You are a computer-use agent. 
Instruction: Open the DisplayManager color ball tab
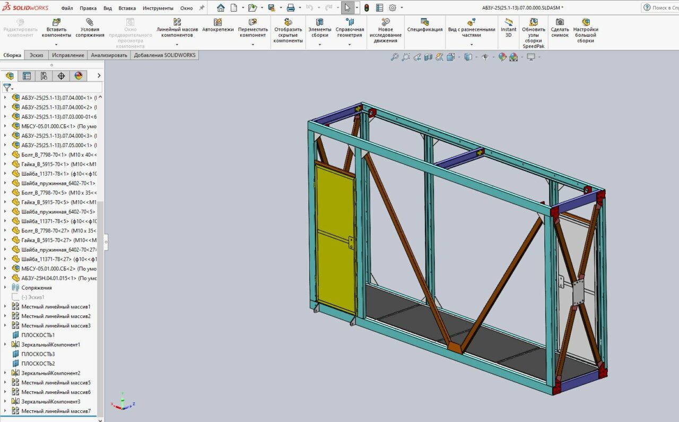point(79,76)
